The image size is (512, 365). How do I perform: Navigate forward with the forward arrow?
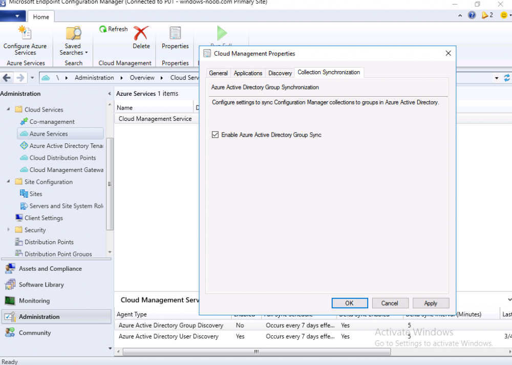(20, 78)
